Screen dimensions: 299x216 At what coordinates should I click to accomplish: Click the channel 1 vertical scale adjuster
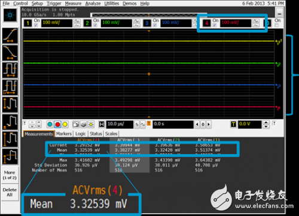(x=77, y=23)
